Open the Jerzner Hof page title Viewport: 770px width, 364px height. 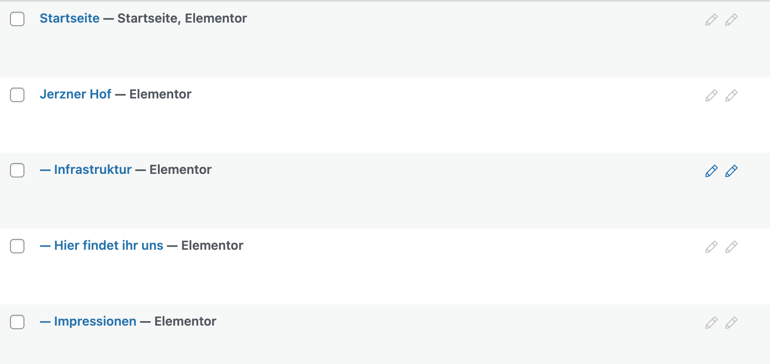pos(76,94)
